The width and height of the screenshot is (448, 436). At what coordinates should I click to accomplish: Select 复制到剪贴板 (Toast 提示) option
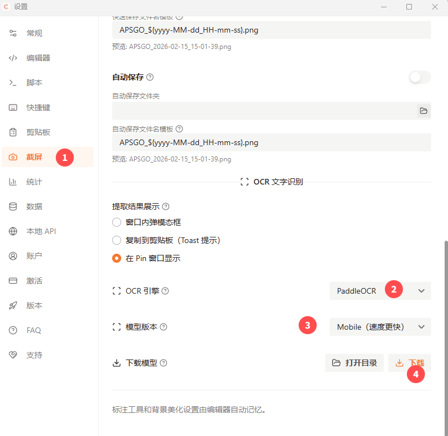tap(117, 240)
